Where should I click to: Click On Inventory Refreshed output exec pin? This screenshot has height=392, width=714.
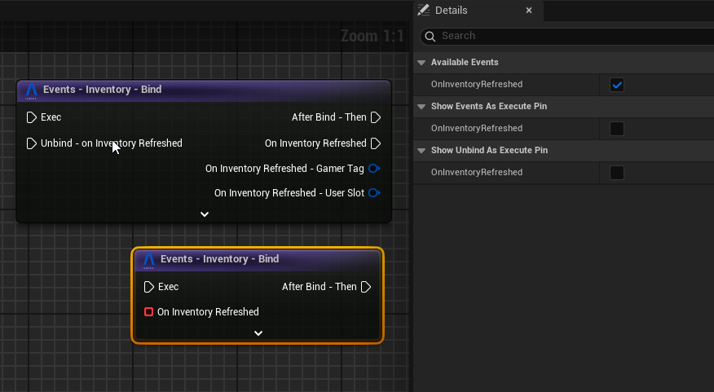tap(376, 143)
